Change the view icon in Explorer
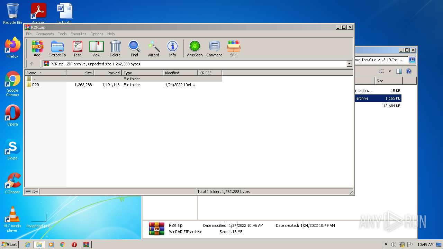Image resolution: width=443 pixels, height=249 pixels. (381, 71)
